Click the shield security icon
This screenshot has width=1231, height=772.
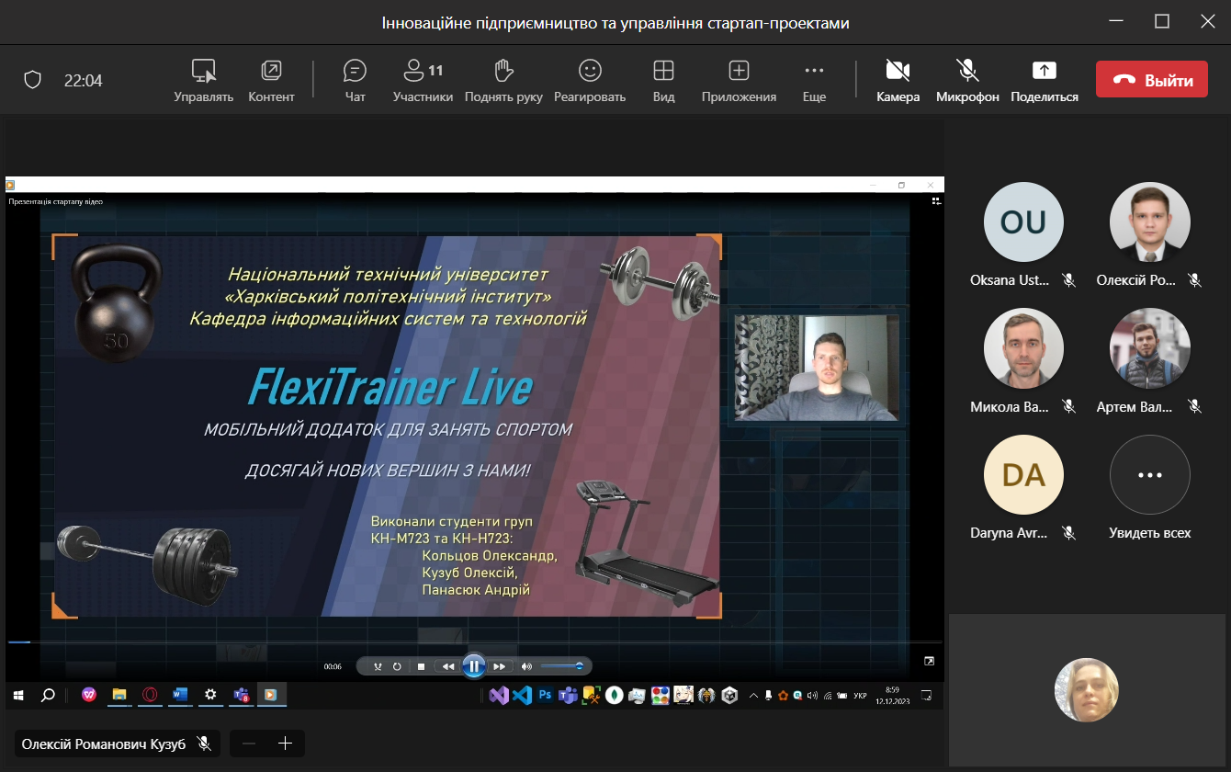click(33, 81)
